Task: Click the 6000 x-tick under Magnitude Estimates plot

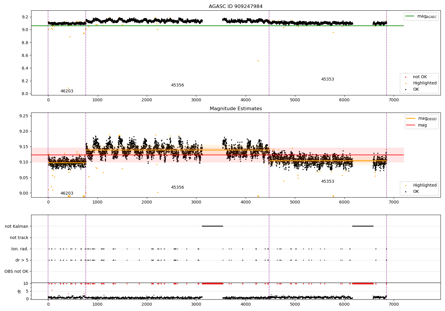Action: pos(344,202)
